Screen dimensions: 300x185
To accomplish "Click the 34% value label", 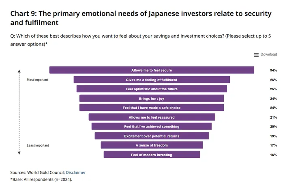I will [273, 70].
